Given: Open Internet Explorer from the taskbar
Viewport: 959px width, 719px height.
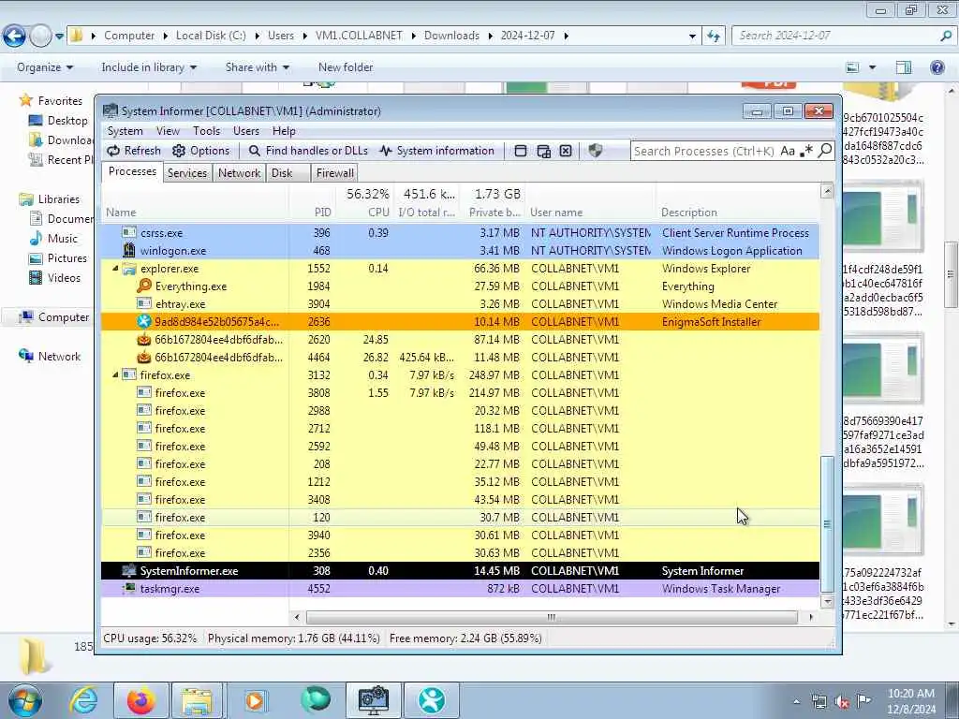Looking at the screenshot, I should click(83, 700).
